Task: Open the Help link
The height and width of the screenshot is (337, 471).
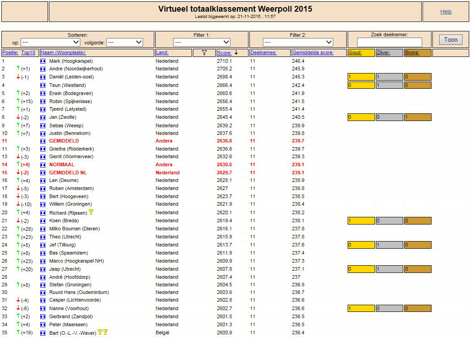Action: pos(446,12)
